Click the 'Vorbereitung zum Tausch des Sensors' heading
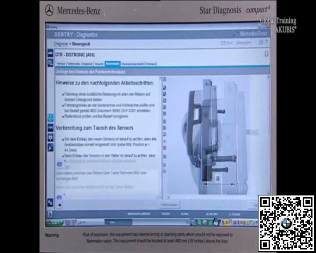Screen dimensions: 316x253 (94, 128)
